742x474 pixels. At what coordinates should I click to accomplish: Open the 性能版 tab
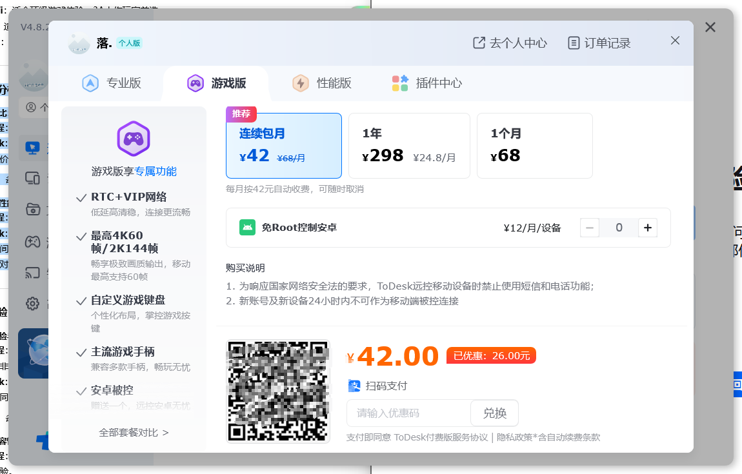[322, 83]
